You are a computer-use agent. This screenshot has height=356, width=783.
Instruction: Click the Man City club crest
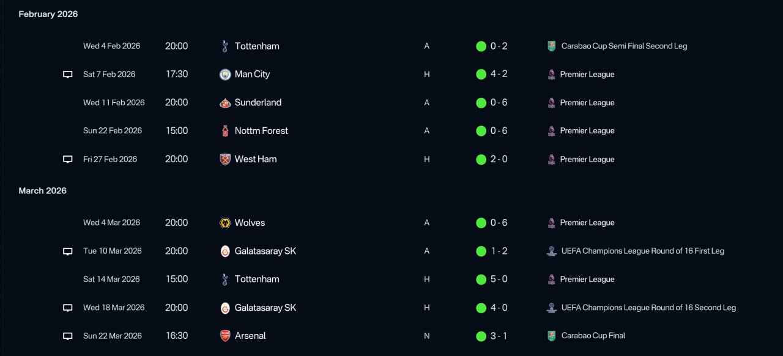click(x=225, y=75)
